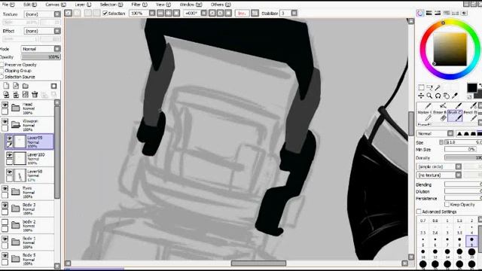Viewport: 482px width, 271px height.
Task: Collapse the Weapon layer folder
Action: click(x=15, y=124)
